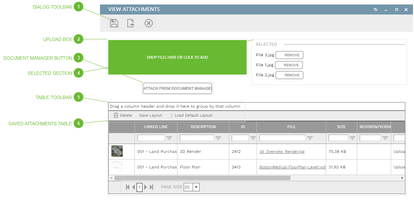Jump to the last page using pagination arrows

[151, 187]
